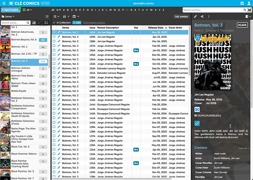Click the DC publisher logo
This screenshot has height=180, width=253.
coord(197,109)
